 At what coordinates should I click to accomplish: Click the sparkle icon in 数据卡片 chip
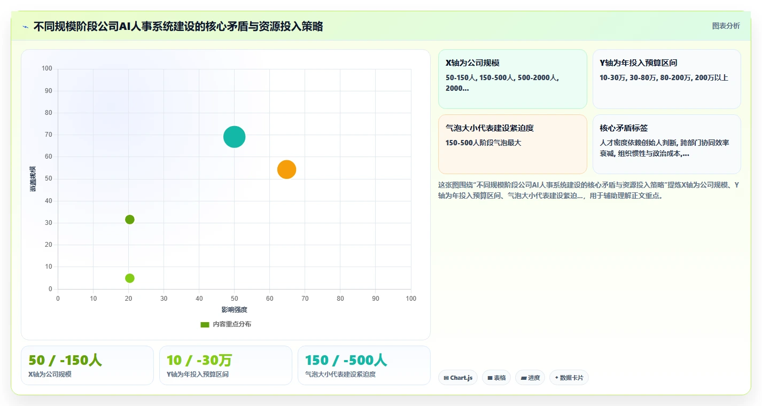point(557,378)
